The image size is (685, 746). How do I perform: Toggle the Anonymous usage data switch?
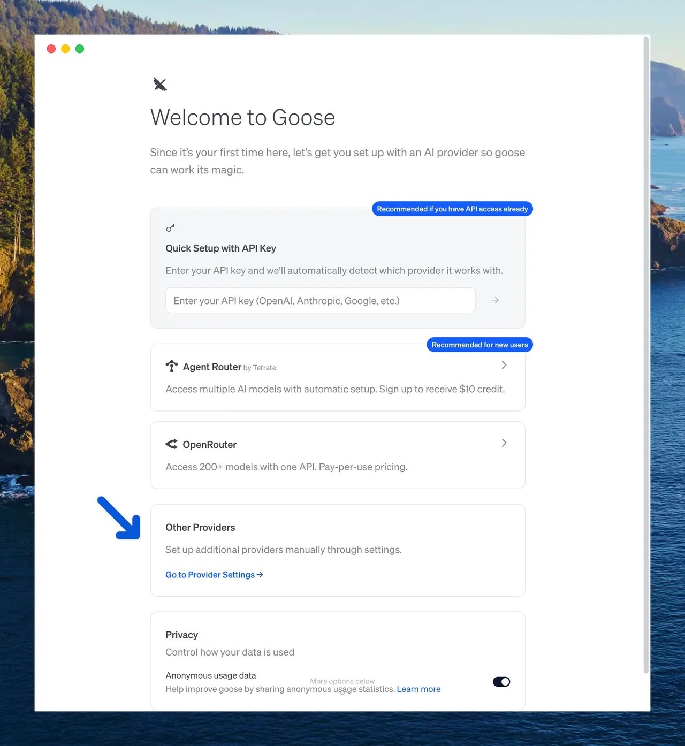[x=501, y=682]
